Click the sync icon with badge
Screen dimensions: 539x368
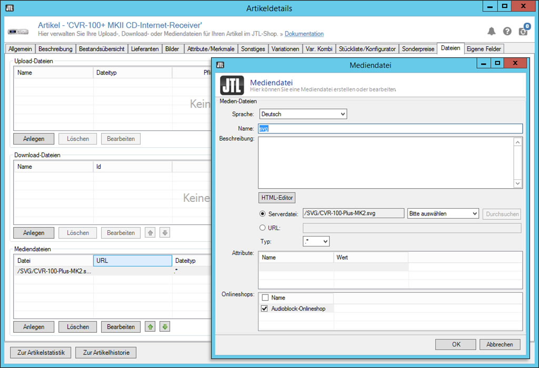point(523,30)
